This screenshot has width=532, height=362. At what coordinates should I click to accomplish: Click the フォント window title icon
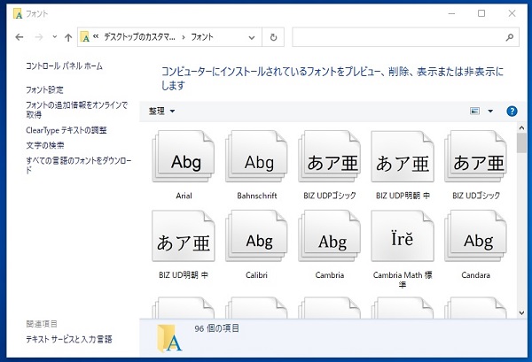tap(18, 14)
